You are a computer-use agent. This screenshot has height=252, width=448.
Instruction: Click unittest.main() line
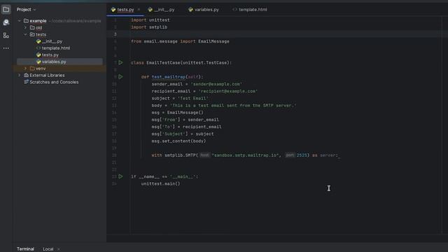pos(160,183)
